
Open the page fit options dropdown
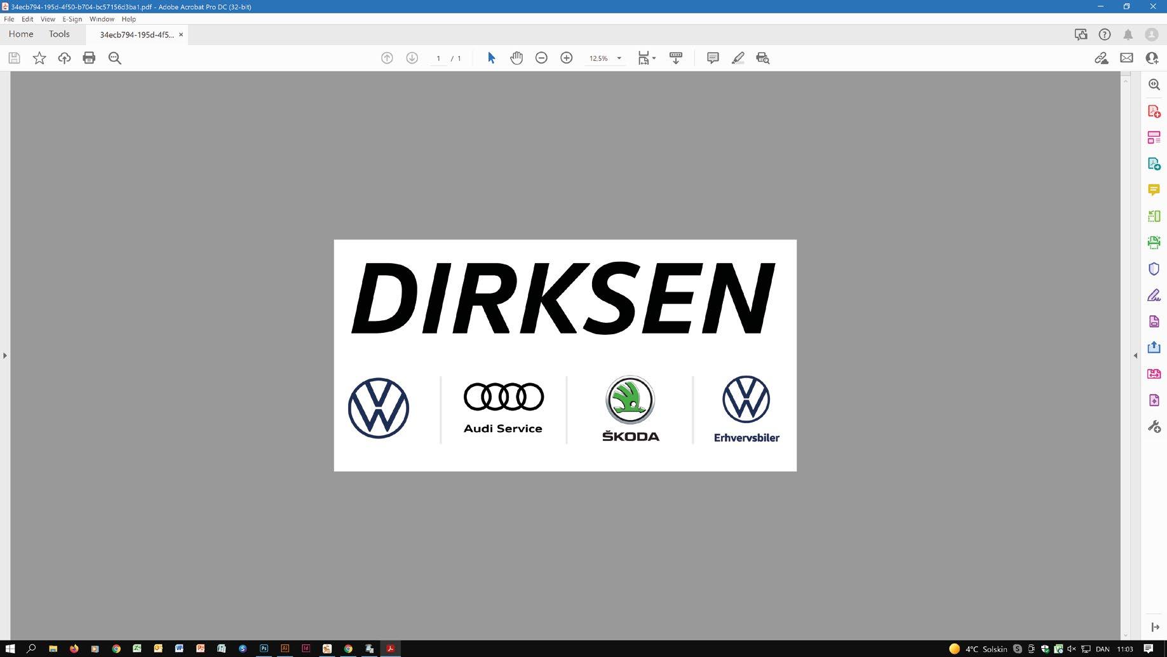646,58
